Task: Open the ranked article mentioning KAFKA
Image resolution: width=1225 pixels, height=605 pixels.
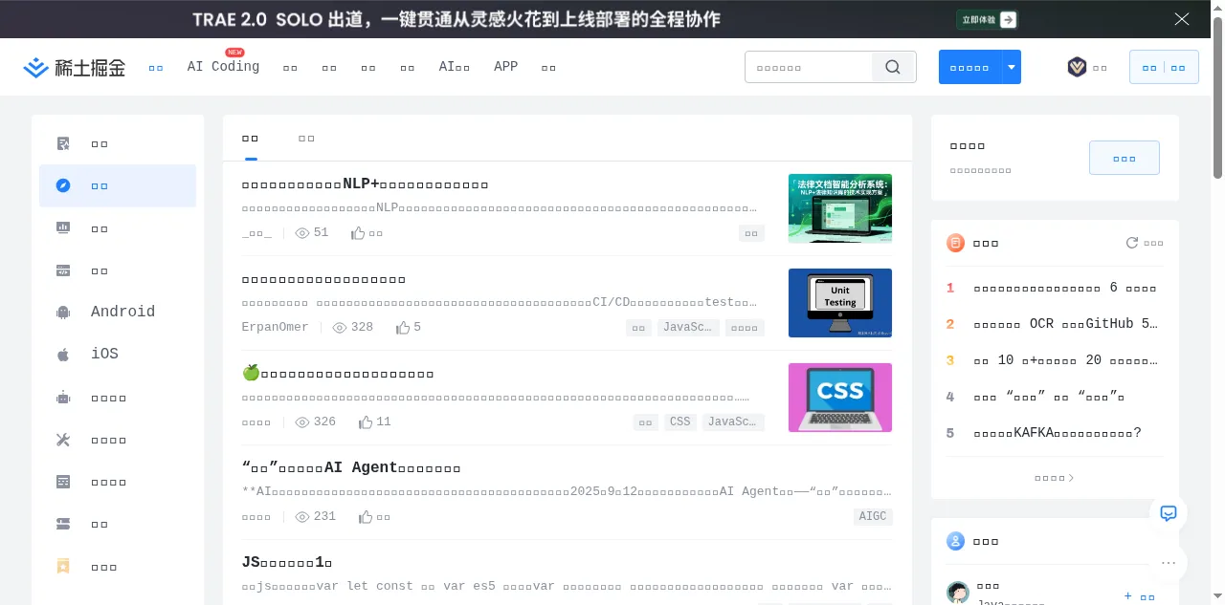Action: (x=1057, y=433)
